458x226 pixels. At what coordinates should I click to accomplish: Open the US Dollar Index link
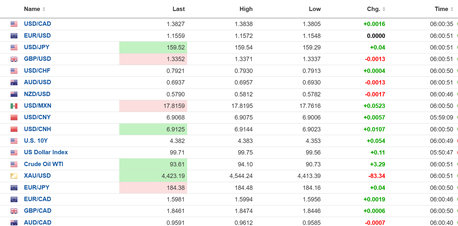[46, 152]
